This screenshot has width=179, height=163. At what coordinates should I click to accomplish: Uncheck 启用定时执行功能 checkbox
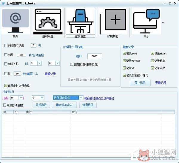tap(6, 86)
